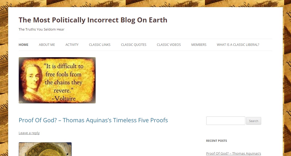The height and width of the screenshot is (156, 291).
Task: Open the Members page
Action: click(x=199, y=45)
